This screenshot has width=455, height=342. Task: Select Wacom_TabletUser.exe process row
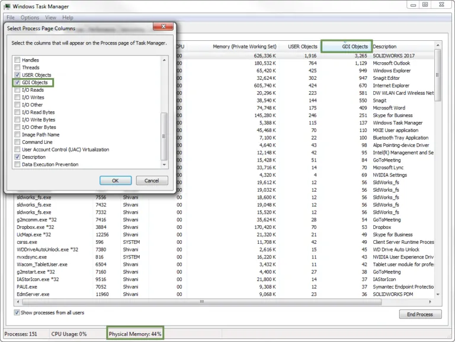tap(225, 264)
